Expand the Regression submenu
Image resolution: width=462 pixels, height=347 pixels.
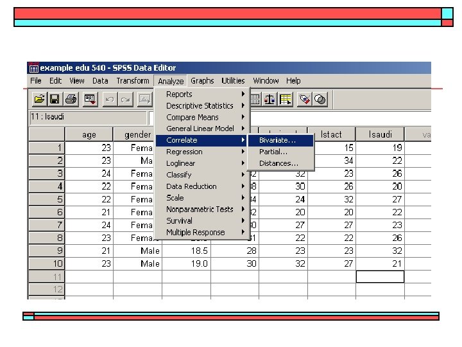click(x=202, y=152)
